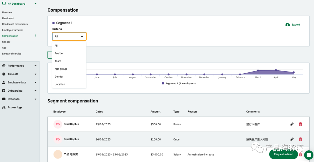
Task: Choose Age group in criteria list
Action: click(61, 69)
